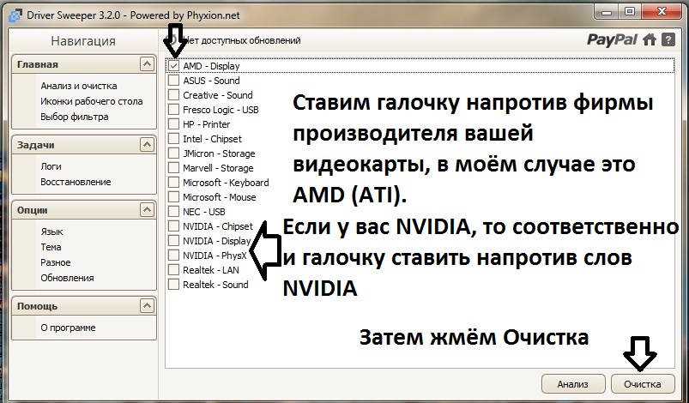Open the PayPal donation link
This screenshot has height=403, width=689.
point(612,40)
